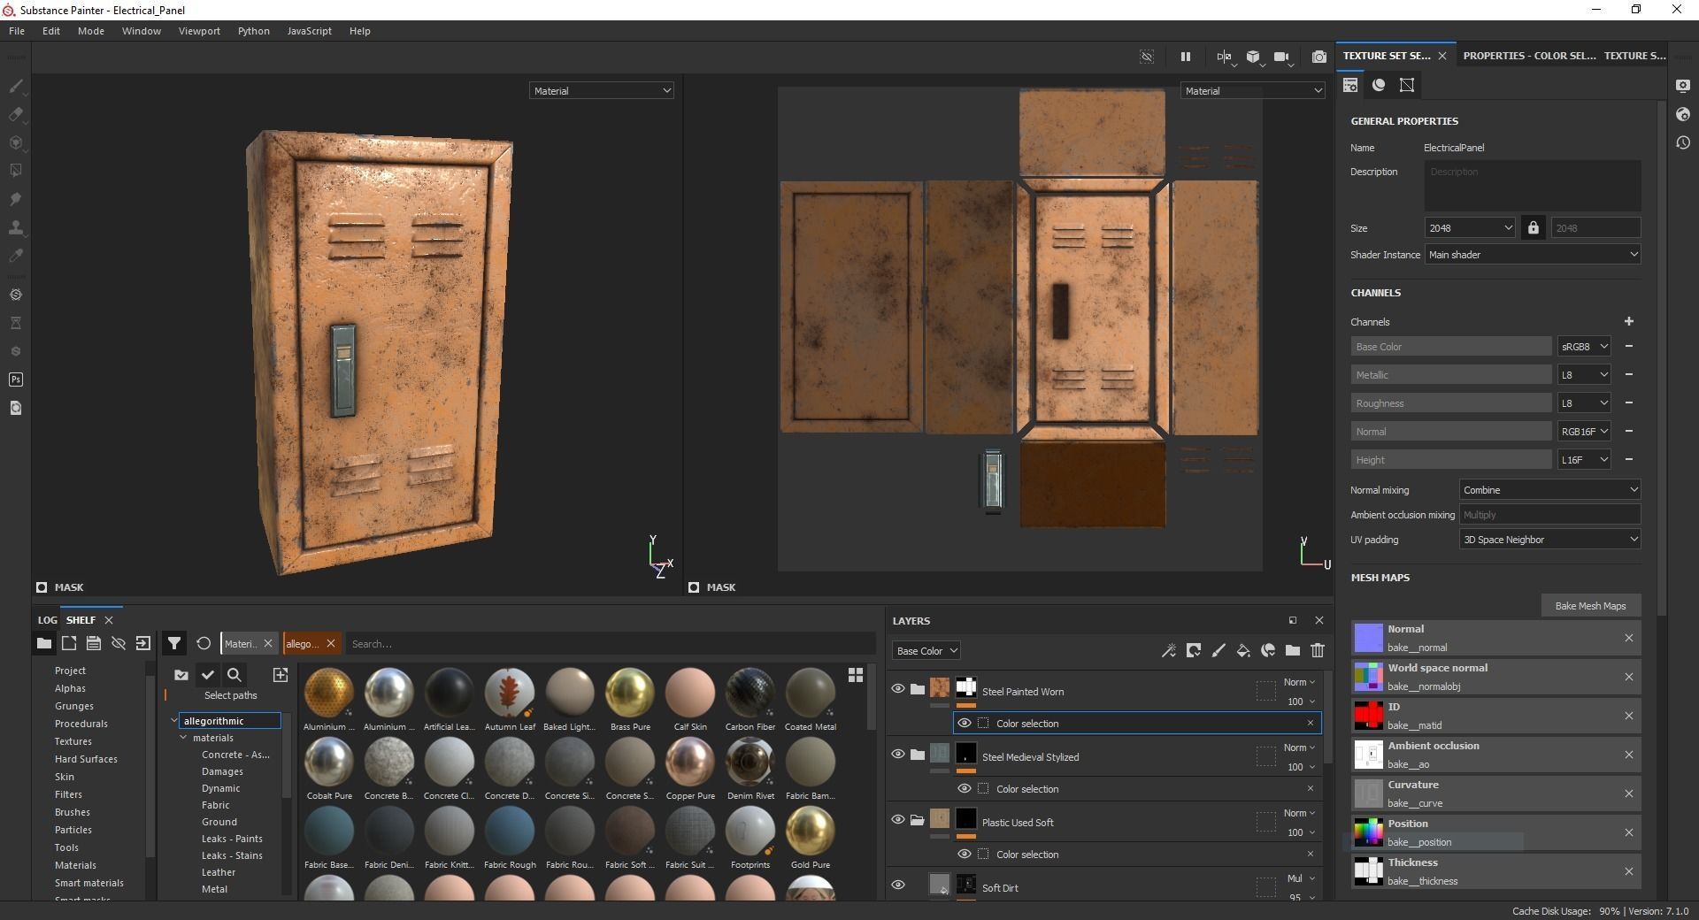Click Bake Mesh Maps button
This screenshot has width=1699, height=920.
[1590, 606]
